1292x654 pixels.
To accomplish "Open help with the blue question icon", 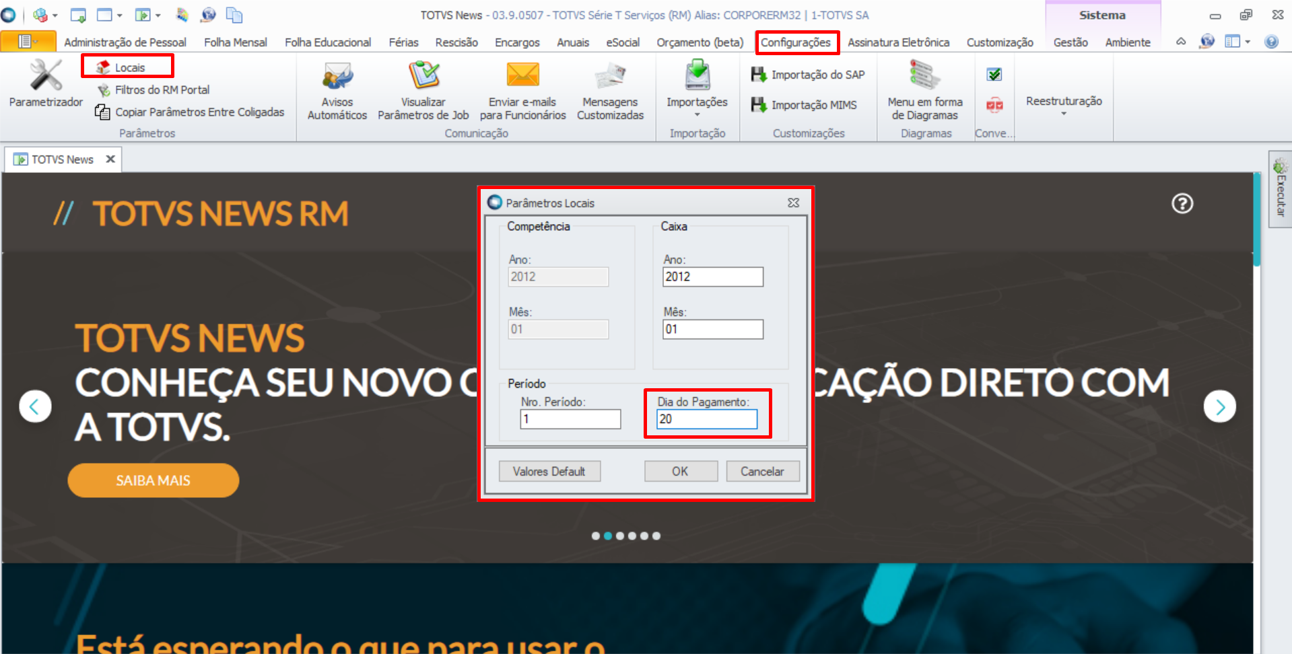I will point(1271,42).
